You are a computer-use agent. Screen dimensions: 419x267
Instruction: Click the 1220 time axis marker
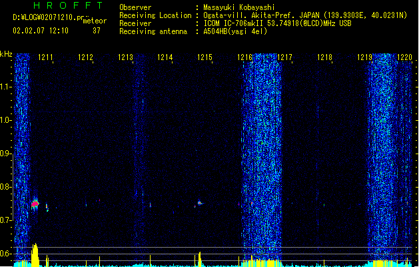coord(404,57)
